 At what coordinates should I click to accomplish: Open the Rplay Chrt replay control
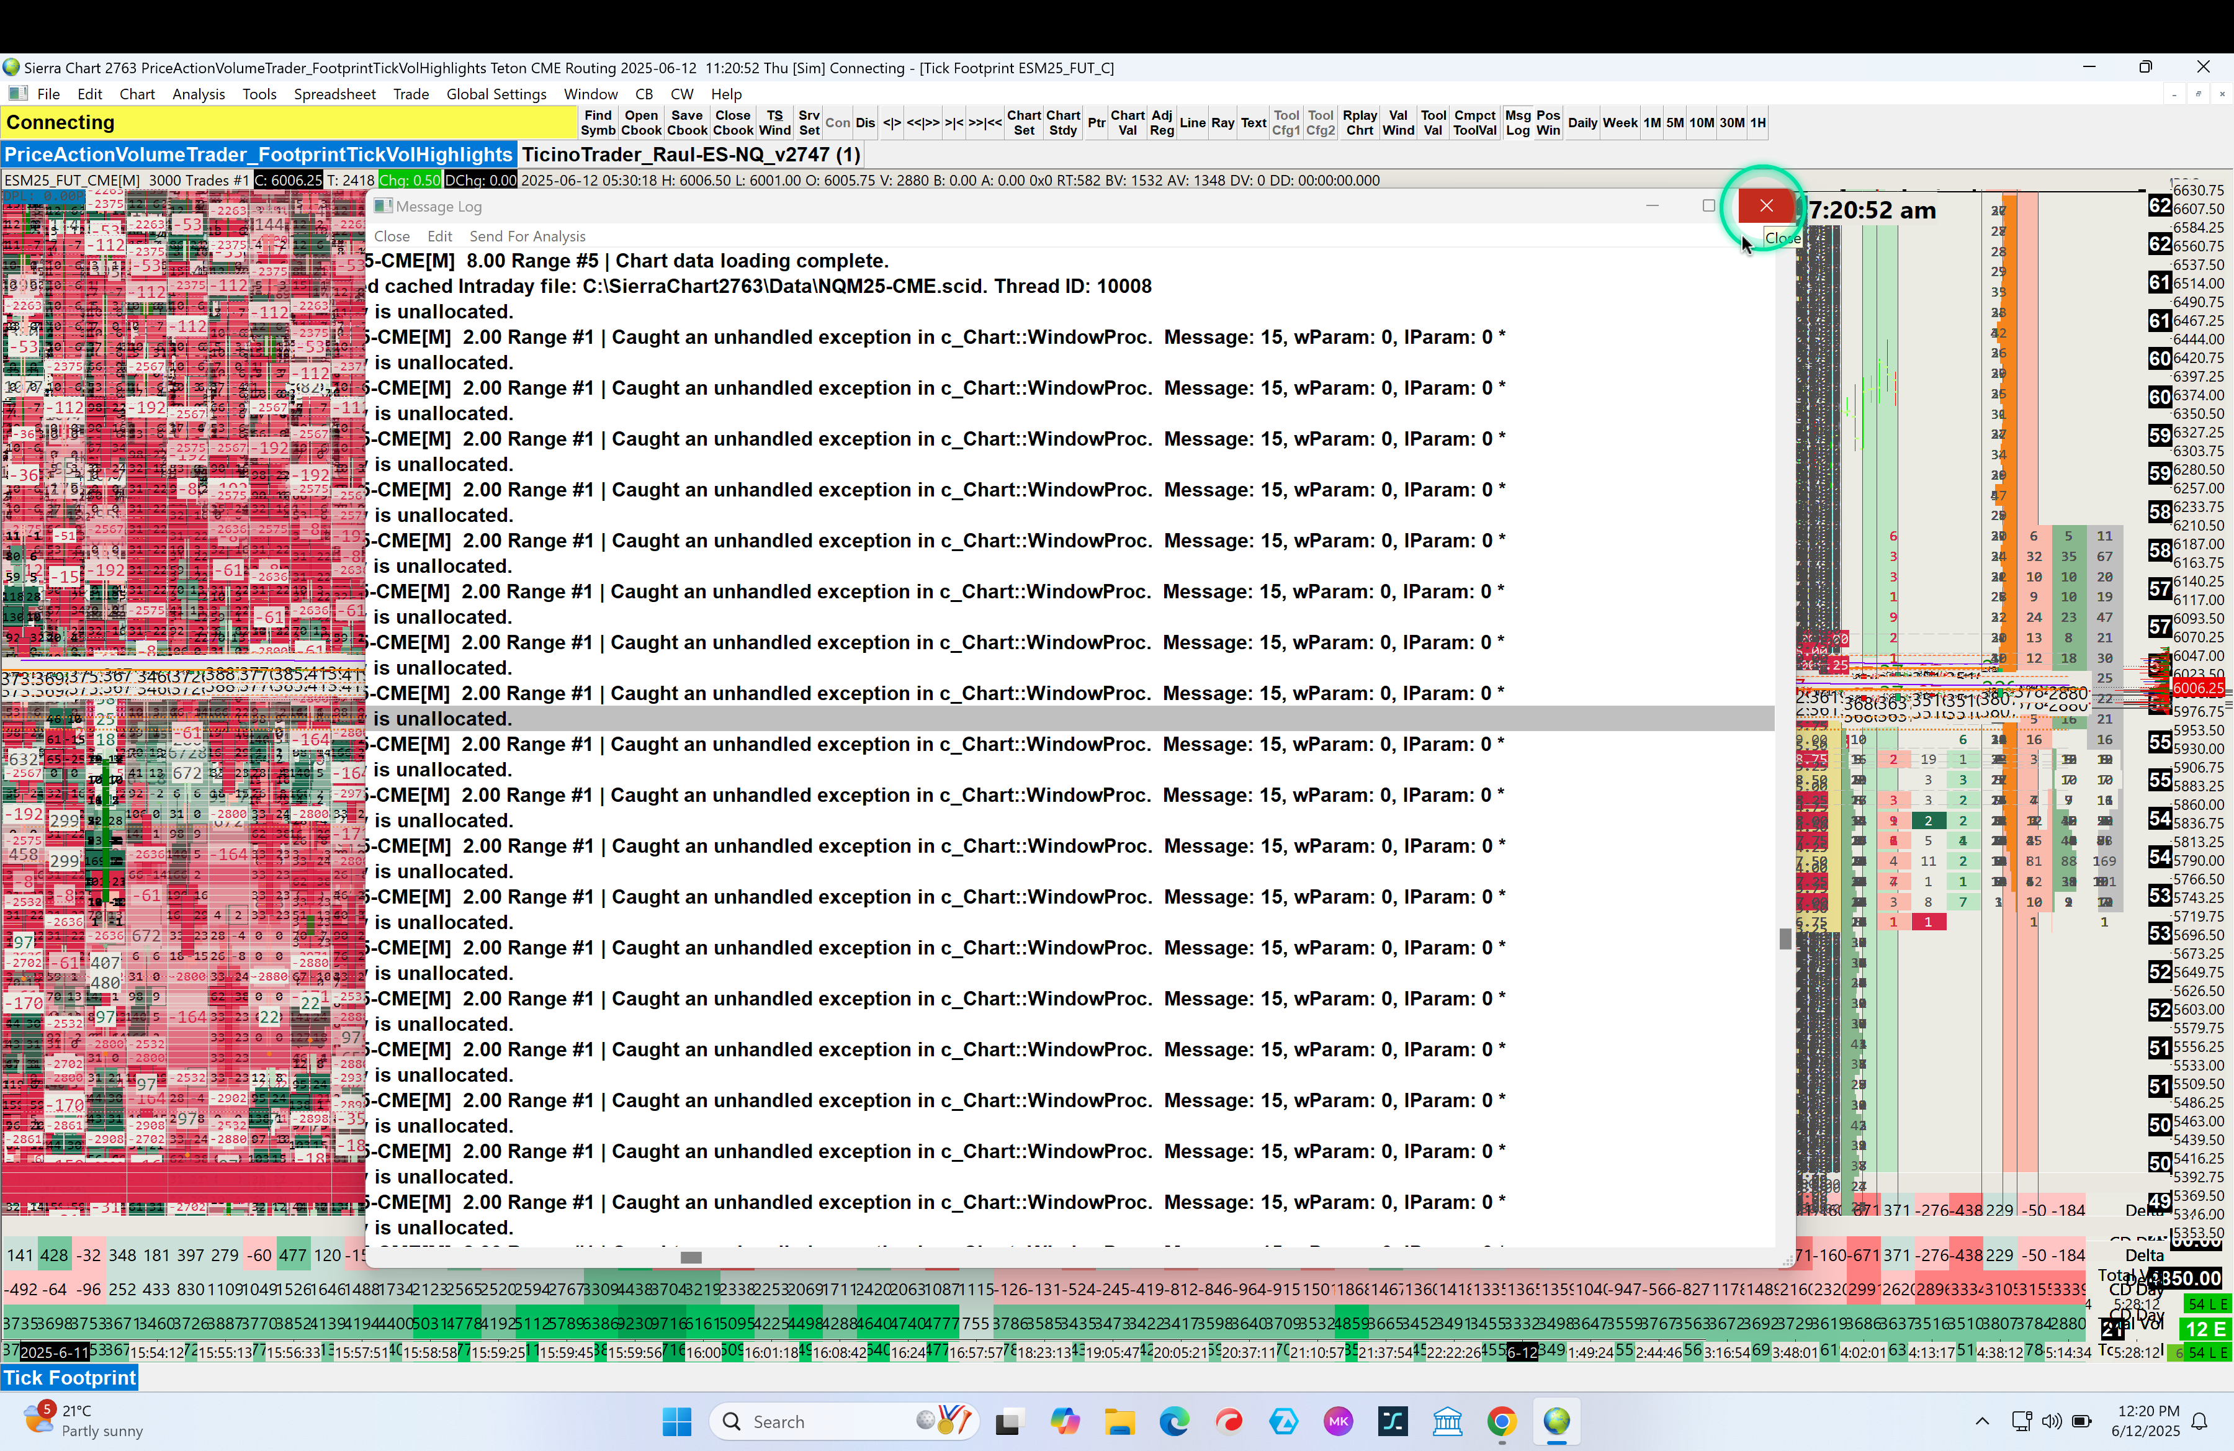[x=1359, y=123]
